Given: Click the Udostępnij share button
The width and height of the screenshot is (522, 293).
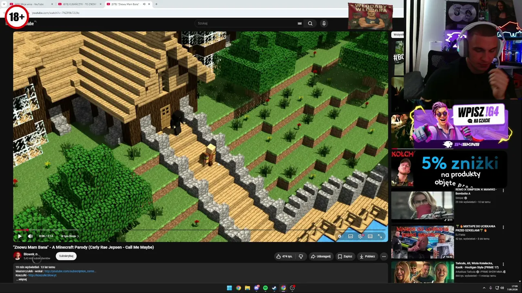Looking at the screenshot, I should tap(321, 256).
